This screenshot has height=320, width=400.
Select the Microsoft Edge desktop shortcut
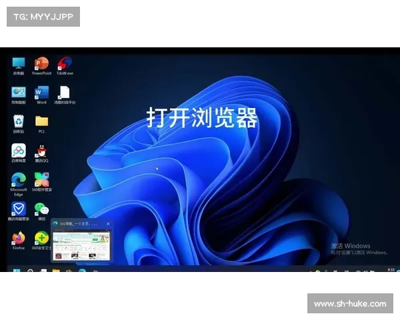click(x=19, y=185)
